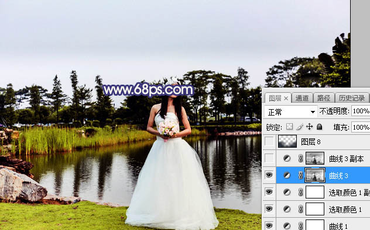Click the 选取颜色 1 mask link icon
The image size is (370, 230).
tap(300, 209)
